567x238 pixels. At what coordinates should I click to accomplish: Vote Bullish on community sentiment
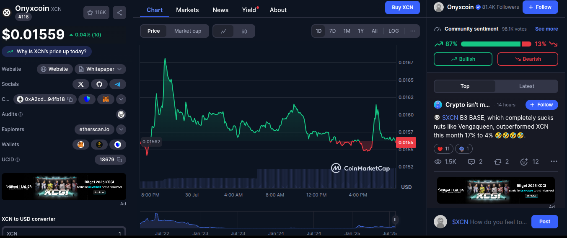coord(463,59)
